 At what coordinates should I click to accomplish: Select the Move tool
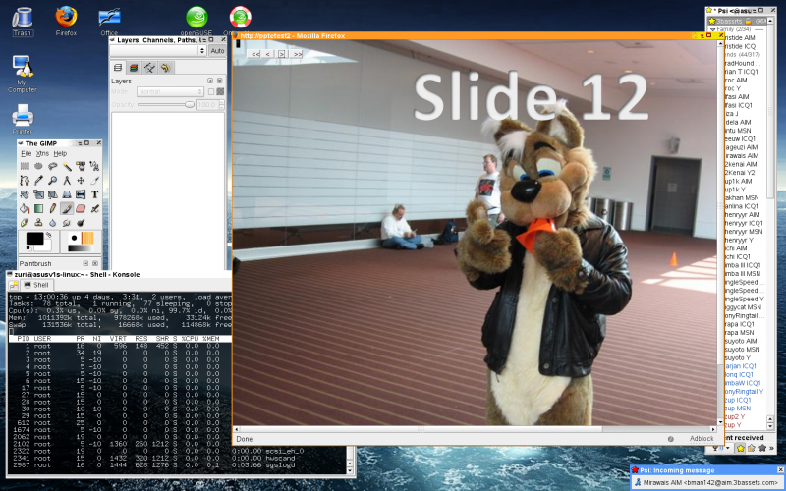[x=81, y=181]
